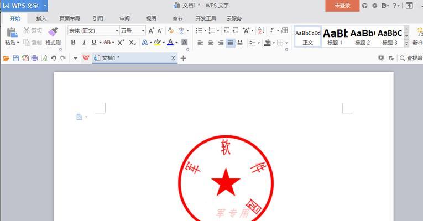Open the WPS 文字 application menu arrow

(x=45, y=6)
